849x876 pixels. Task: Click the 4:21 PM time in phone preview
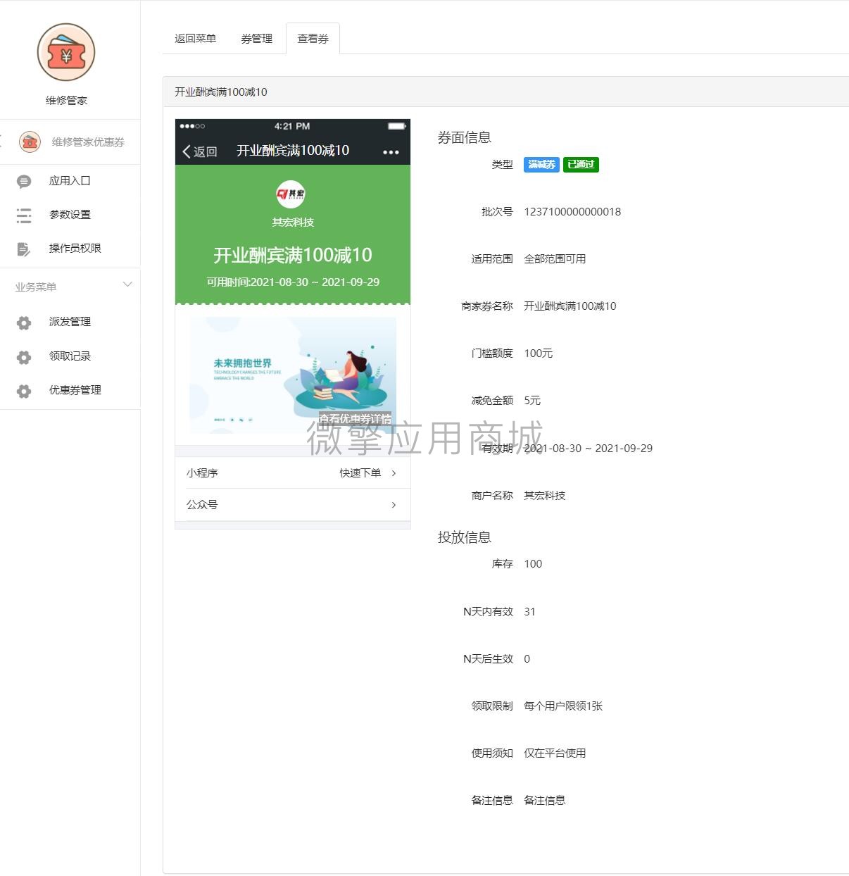pos(292,126)
